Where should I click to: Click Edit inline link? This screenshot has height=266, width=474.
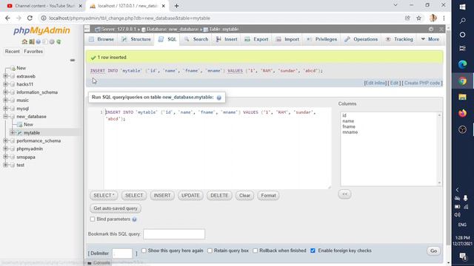tap(375, 83)
